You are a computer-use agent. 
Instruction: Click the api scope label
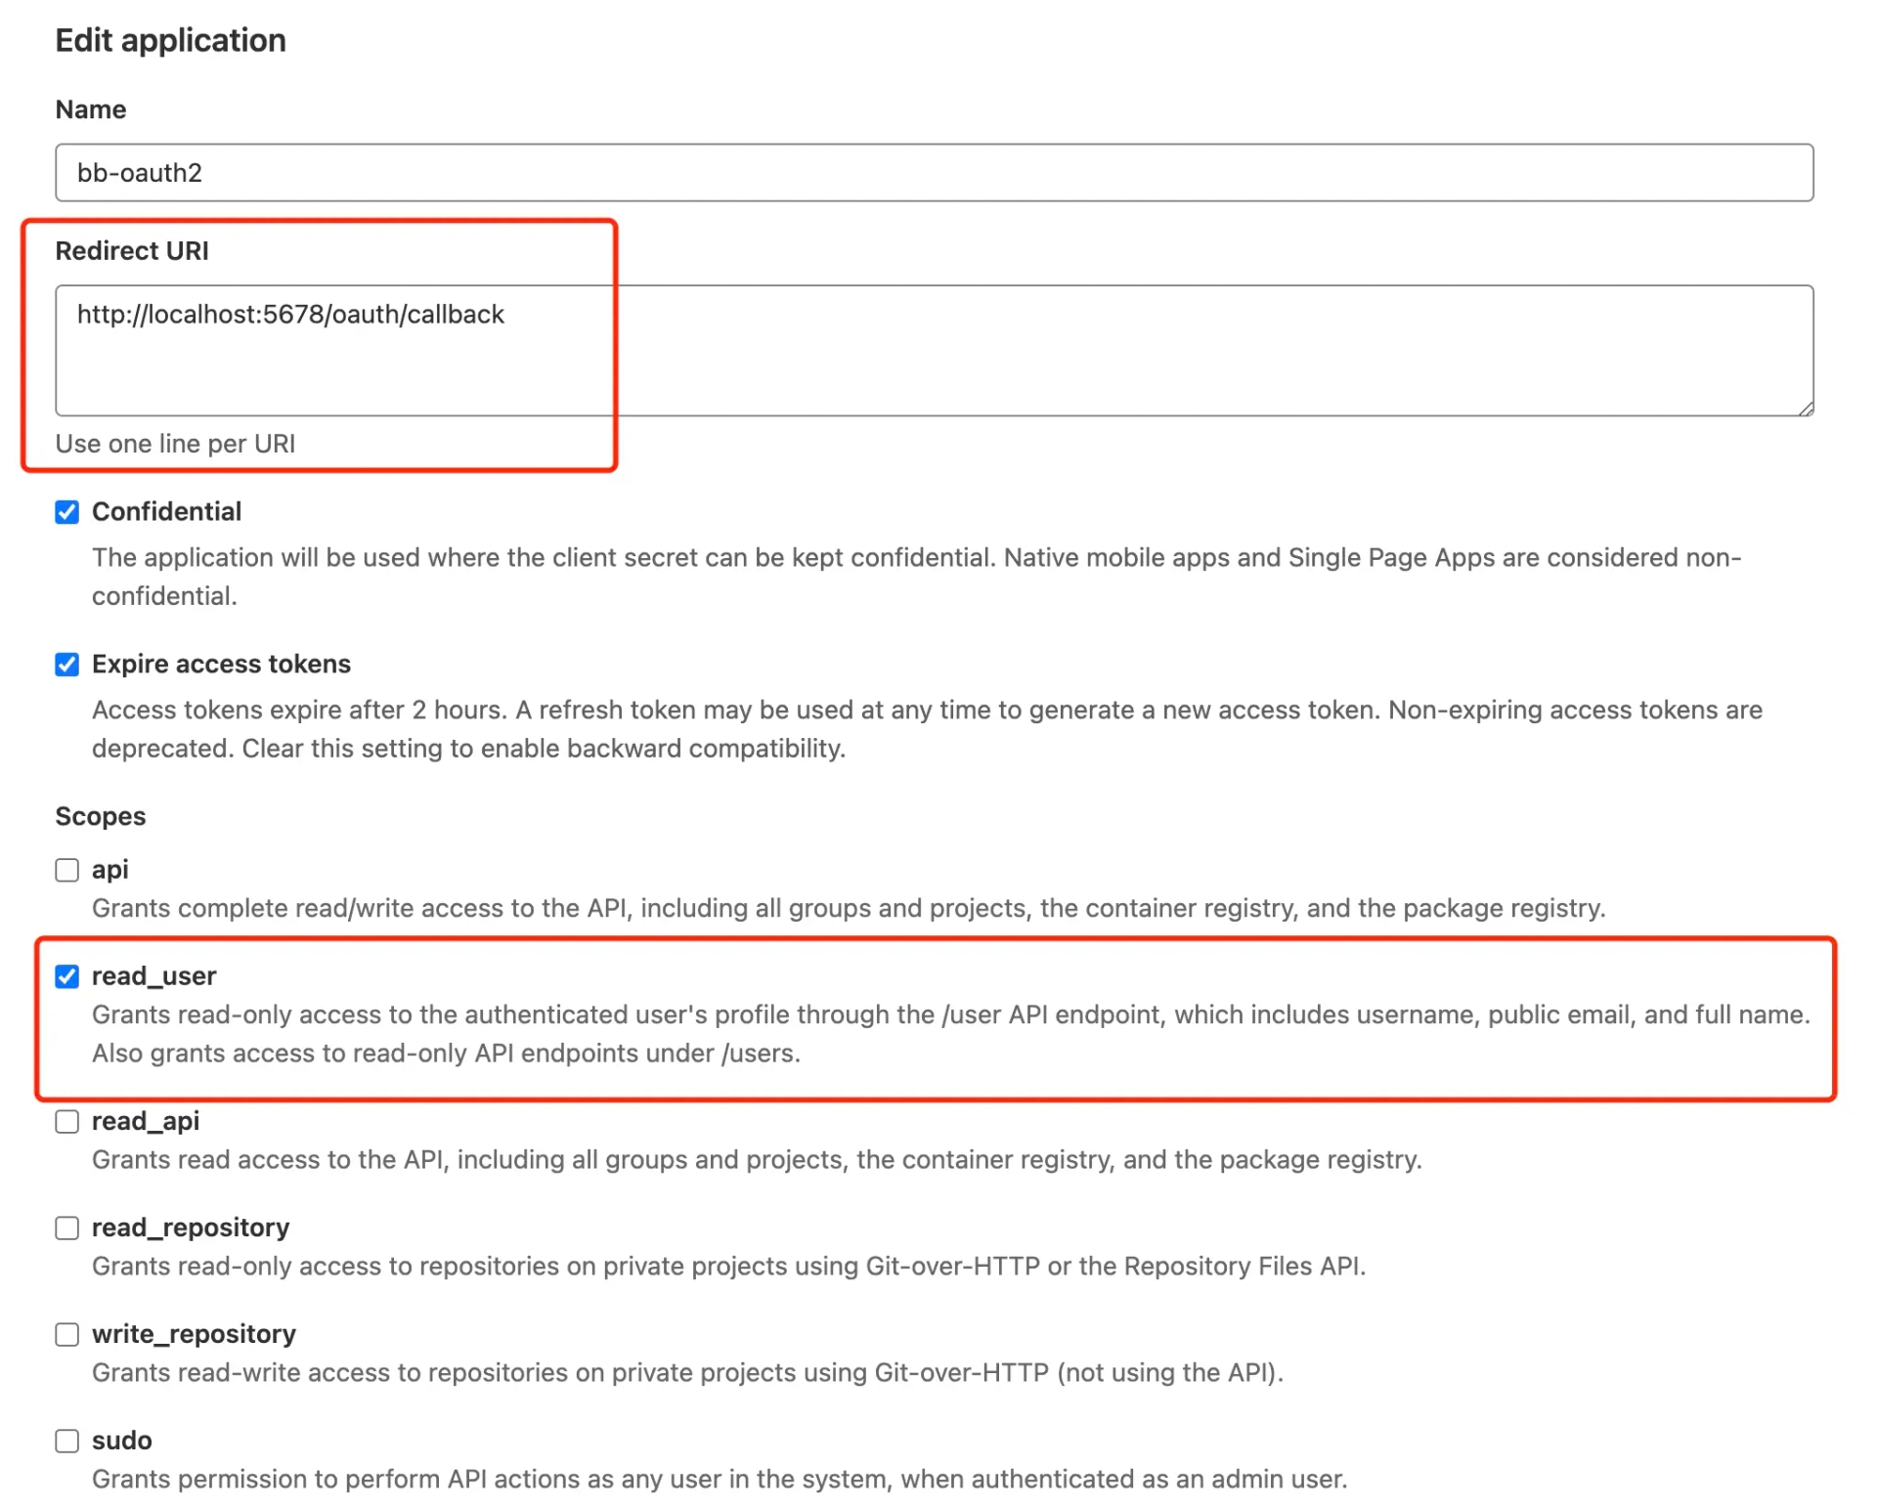(109, 870)
